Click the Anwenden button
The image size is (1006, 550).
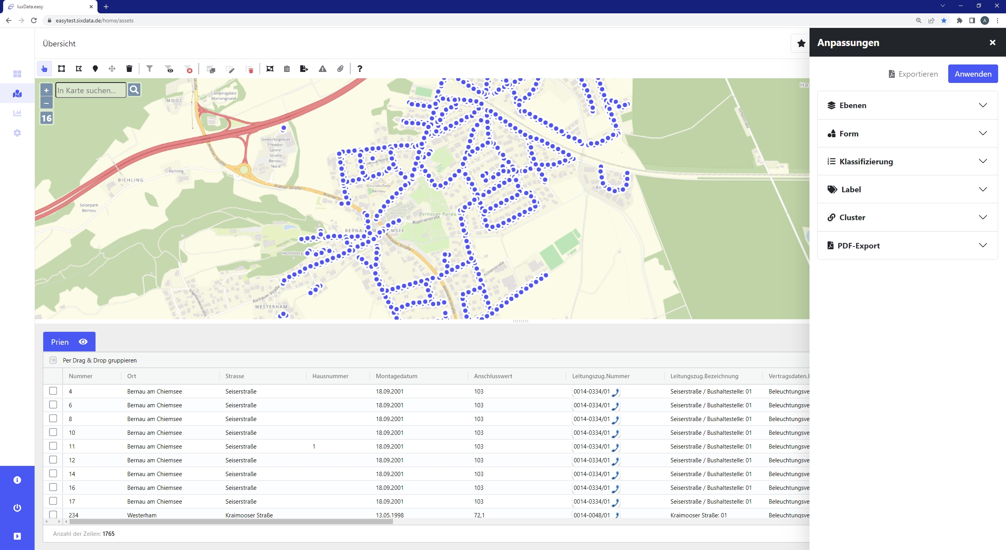point(973,74)
